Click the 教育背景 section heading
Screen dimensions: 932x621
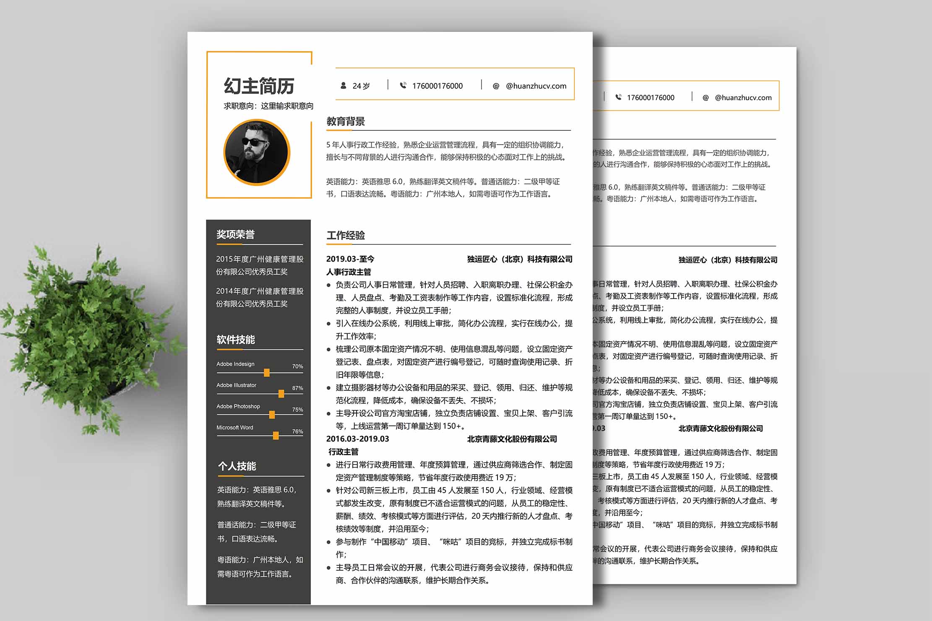point(346,122)
